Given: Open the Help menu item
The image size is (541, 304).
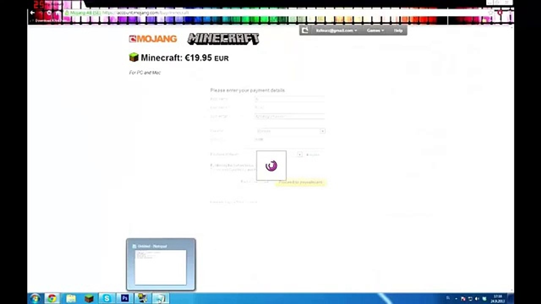Looking at the screenshot, I should [x=398, y=30].
